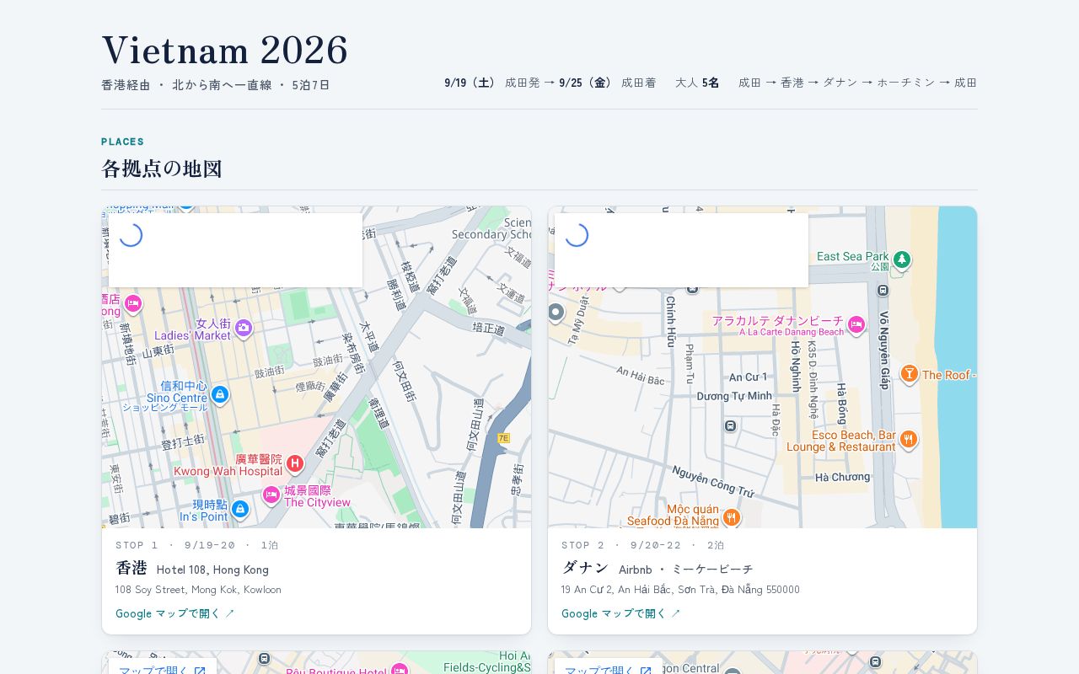
Task: Click the ダナン stop name
Action: (585, 568)
